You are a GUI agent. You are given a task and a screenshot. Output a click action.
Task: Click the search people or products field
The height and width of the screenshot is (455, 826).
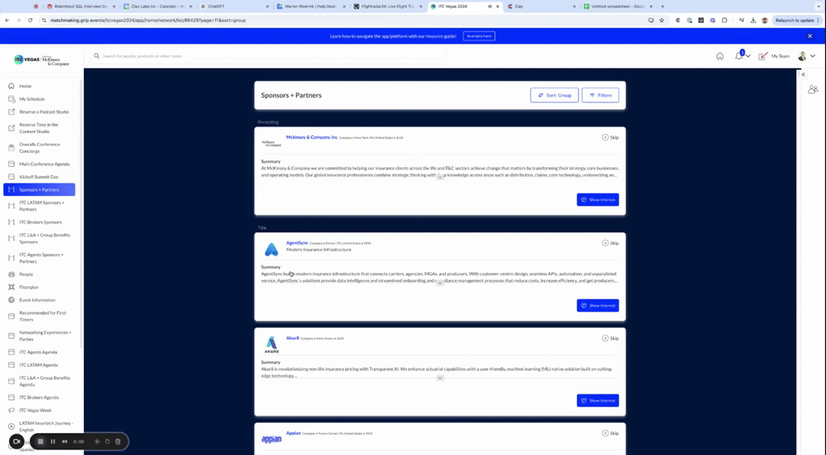(x=266, y=56)
